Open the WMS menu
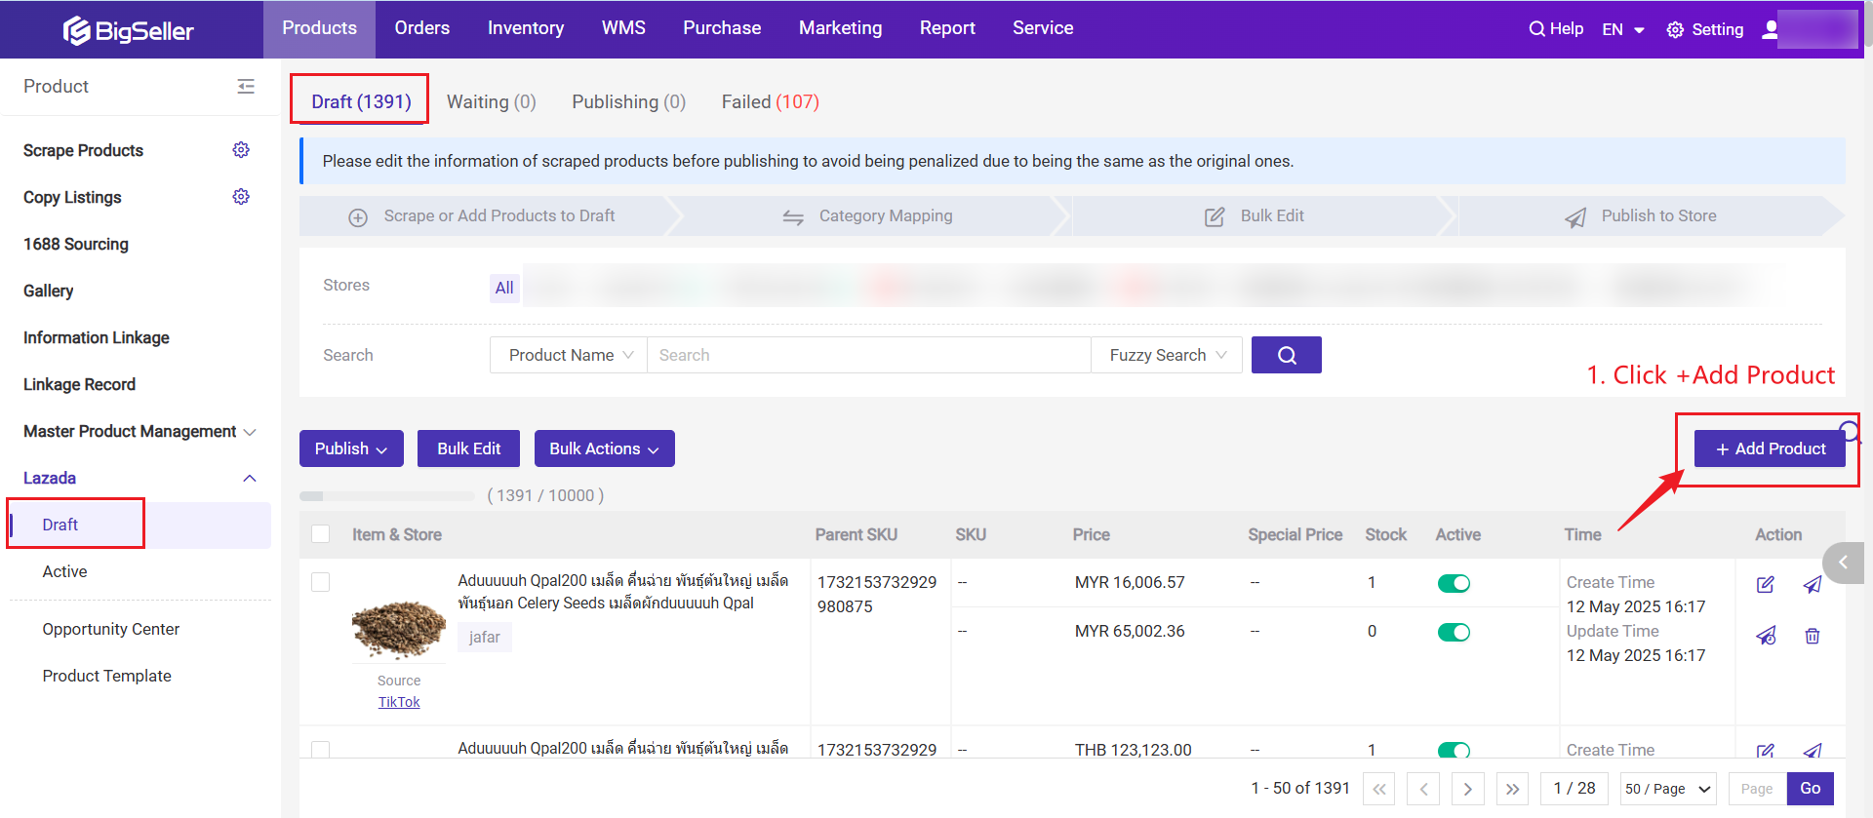The width and height of the screenshot is (1873, 818). pos(623,28)
